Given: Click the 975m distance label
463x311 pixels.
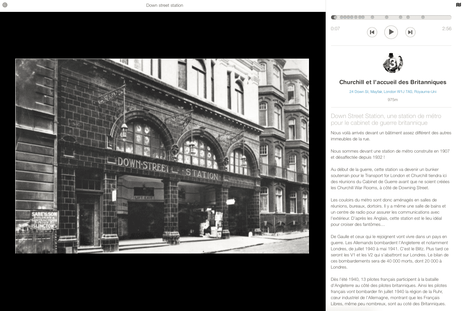Looking at the screenshot, I should click(x=392, y=100).
